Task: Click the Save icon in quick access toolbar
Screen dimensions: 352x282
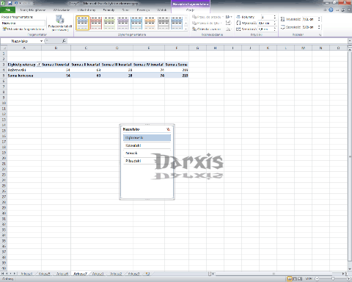Action: (x=10, y=3)
